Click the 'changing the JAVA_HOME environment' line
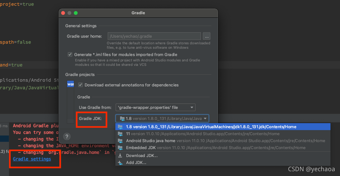Image resolution: width=340 pixels, height=176 pixels. pos(67,145)
